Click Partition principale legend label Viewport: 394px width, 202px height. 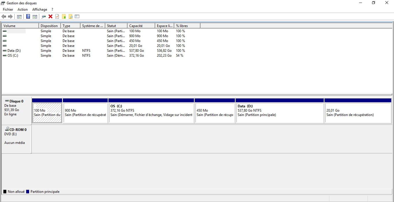pos(45,192)
